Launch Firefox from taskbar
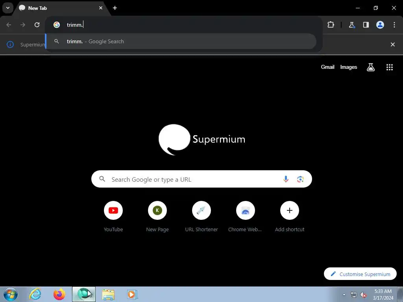 [x=59, y=294]
